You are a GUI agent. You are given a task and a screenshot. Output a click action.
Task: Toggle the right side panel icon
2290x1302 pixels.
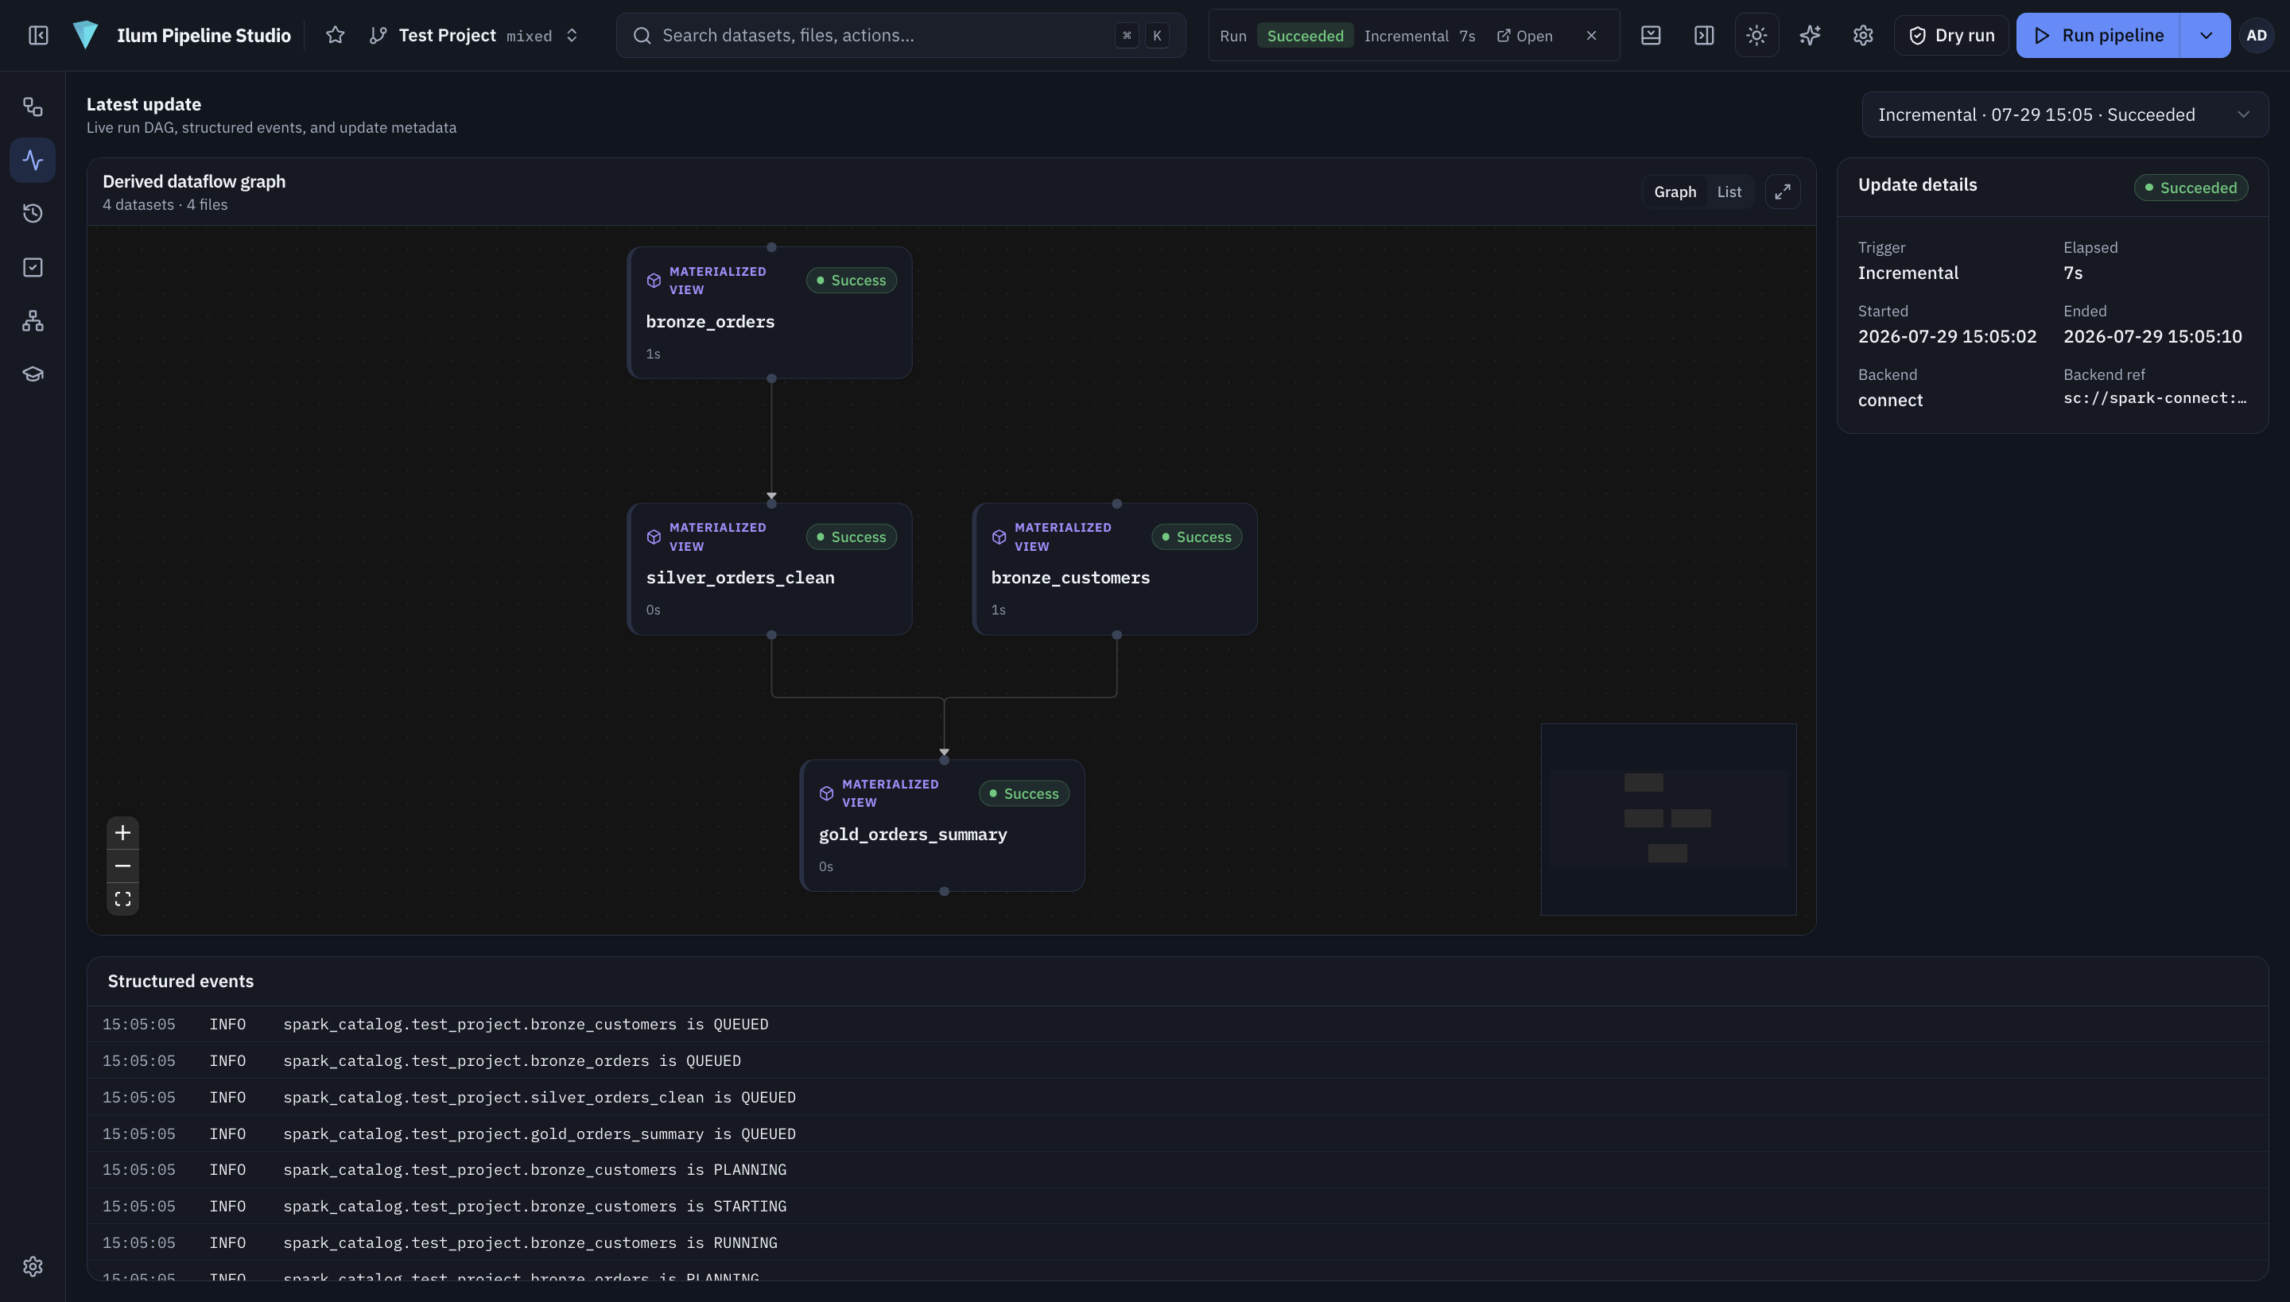[x=1704, y=35]
